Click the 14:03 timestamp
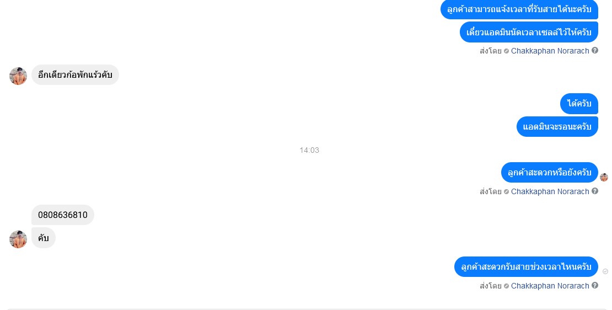 309,151
